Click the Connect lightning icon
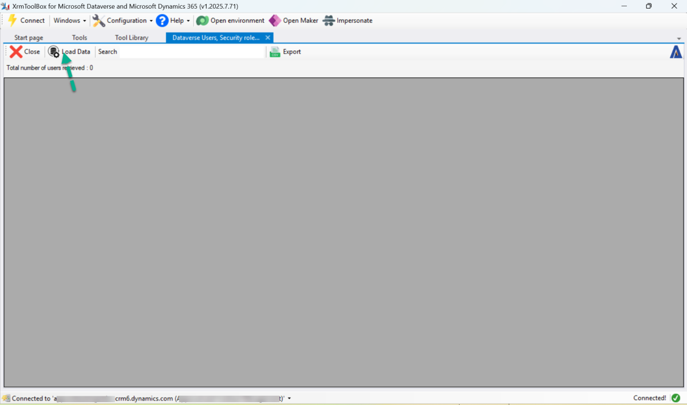This screenshot has height=405, width=687. click(12, 21)
